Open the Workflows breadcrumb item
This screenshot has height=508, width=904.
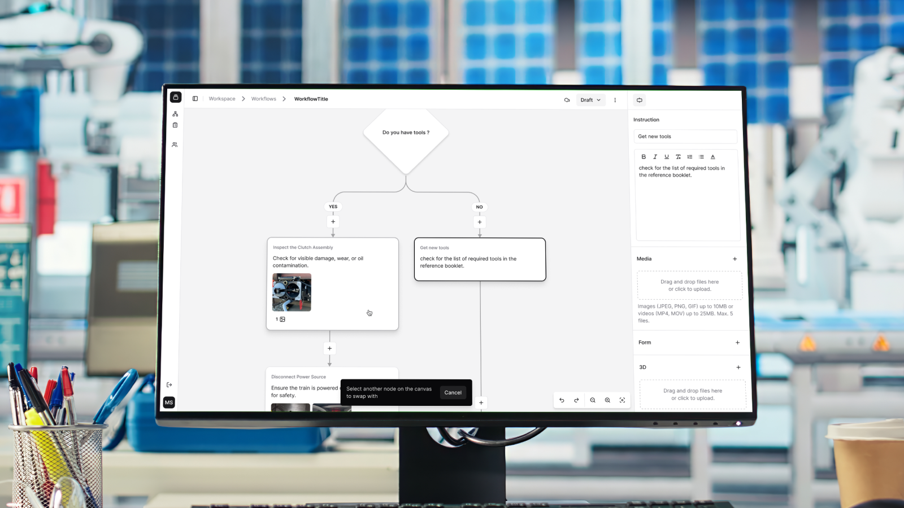(263, 98)
